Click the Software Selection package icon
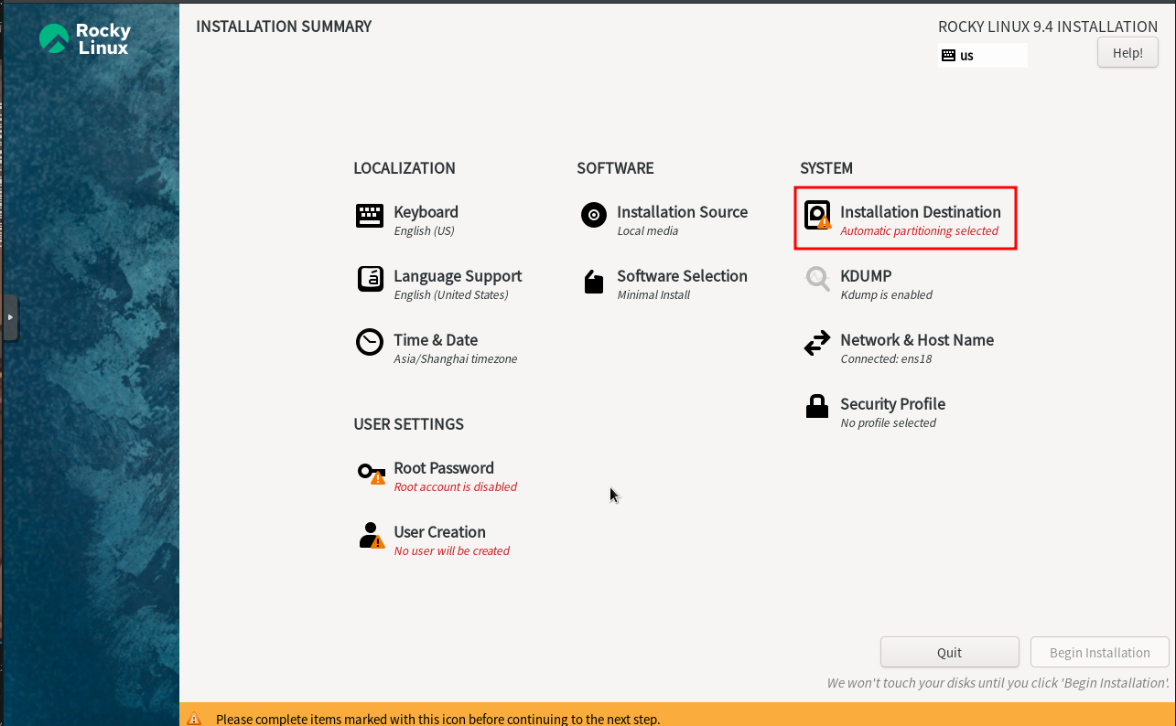Viewport: 1176px width, 726px height. tap(594, 283)
